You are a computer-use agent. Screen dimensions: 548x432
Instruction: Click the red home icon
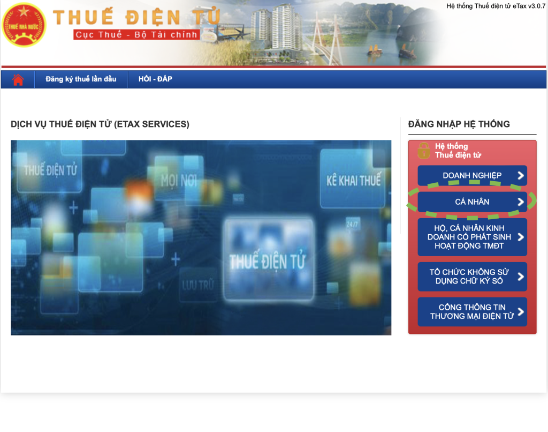(18, 79)
